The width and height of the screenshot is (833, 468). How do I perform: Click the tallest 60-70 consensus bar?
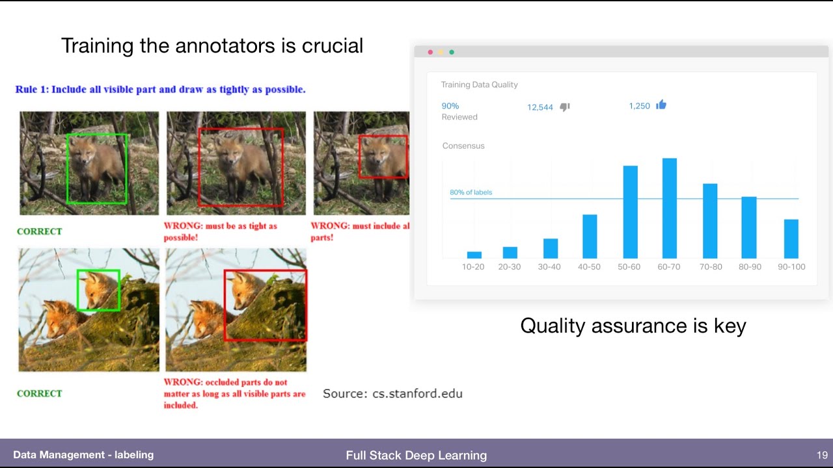pyautogui.click(x=670, y=208)
